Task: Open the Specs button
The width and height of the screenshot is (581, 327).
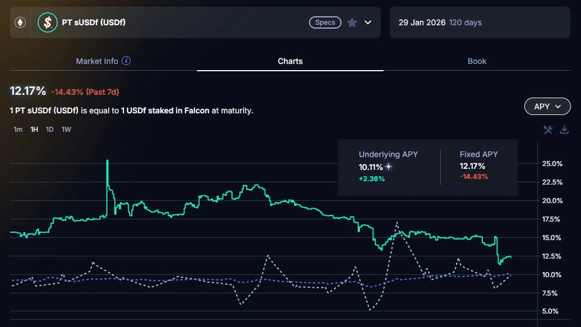Action: pos(325,22)
